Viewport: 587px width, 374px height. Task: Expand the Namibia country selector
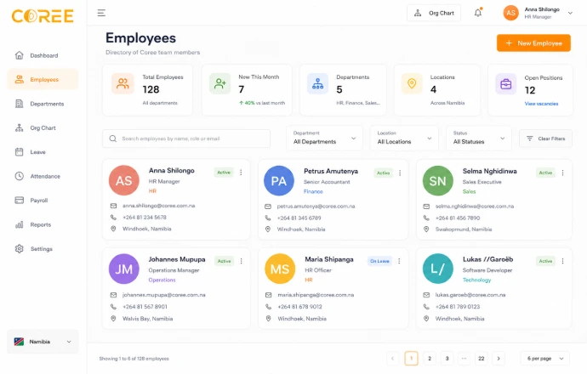(x=43, y=342)
